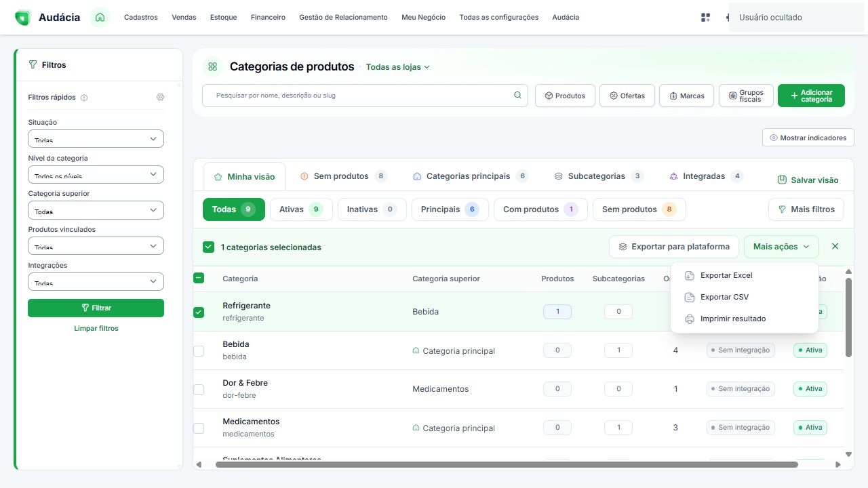Uncheck the Refrigerante row checkbox
This screenshot has height=488, width=868.
(x=199, y=312)
